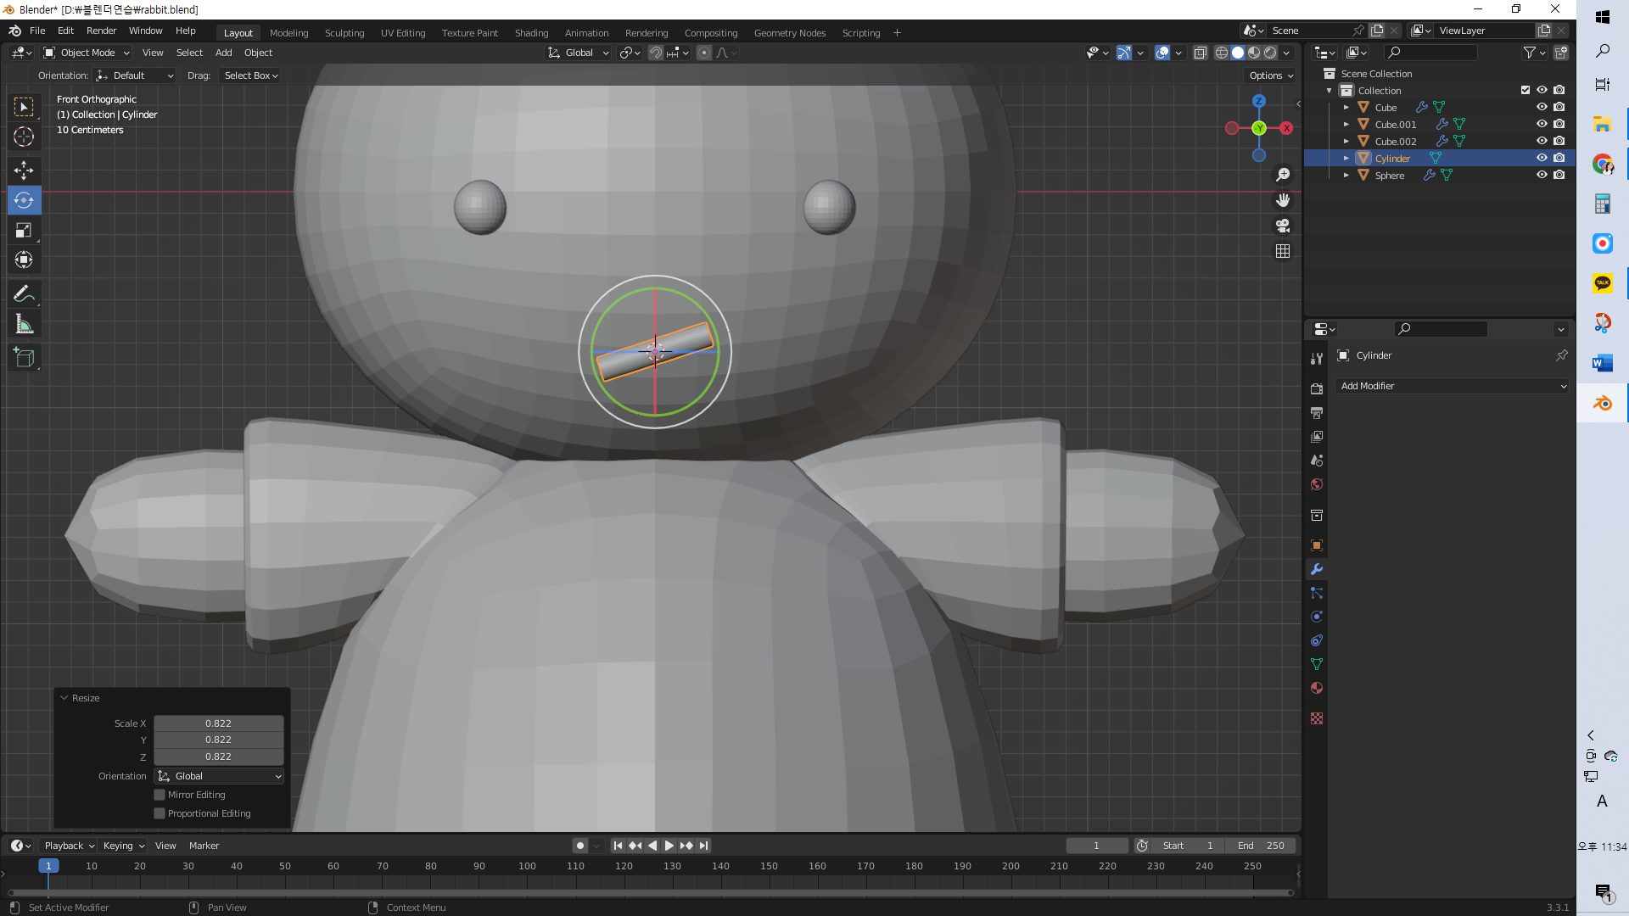The image size is (1629, 916).
Task: Open the timeline Marker menu
Action: click(204, 846)
